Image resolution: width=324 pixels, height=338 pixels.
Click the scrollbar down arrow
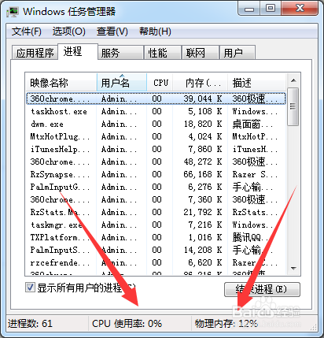293,269
